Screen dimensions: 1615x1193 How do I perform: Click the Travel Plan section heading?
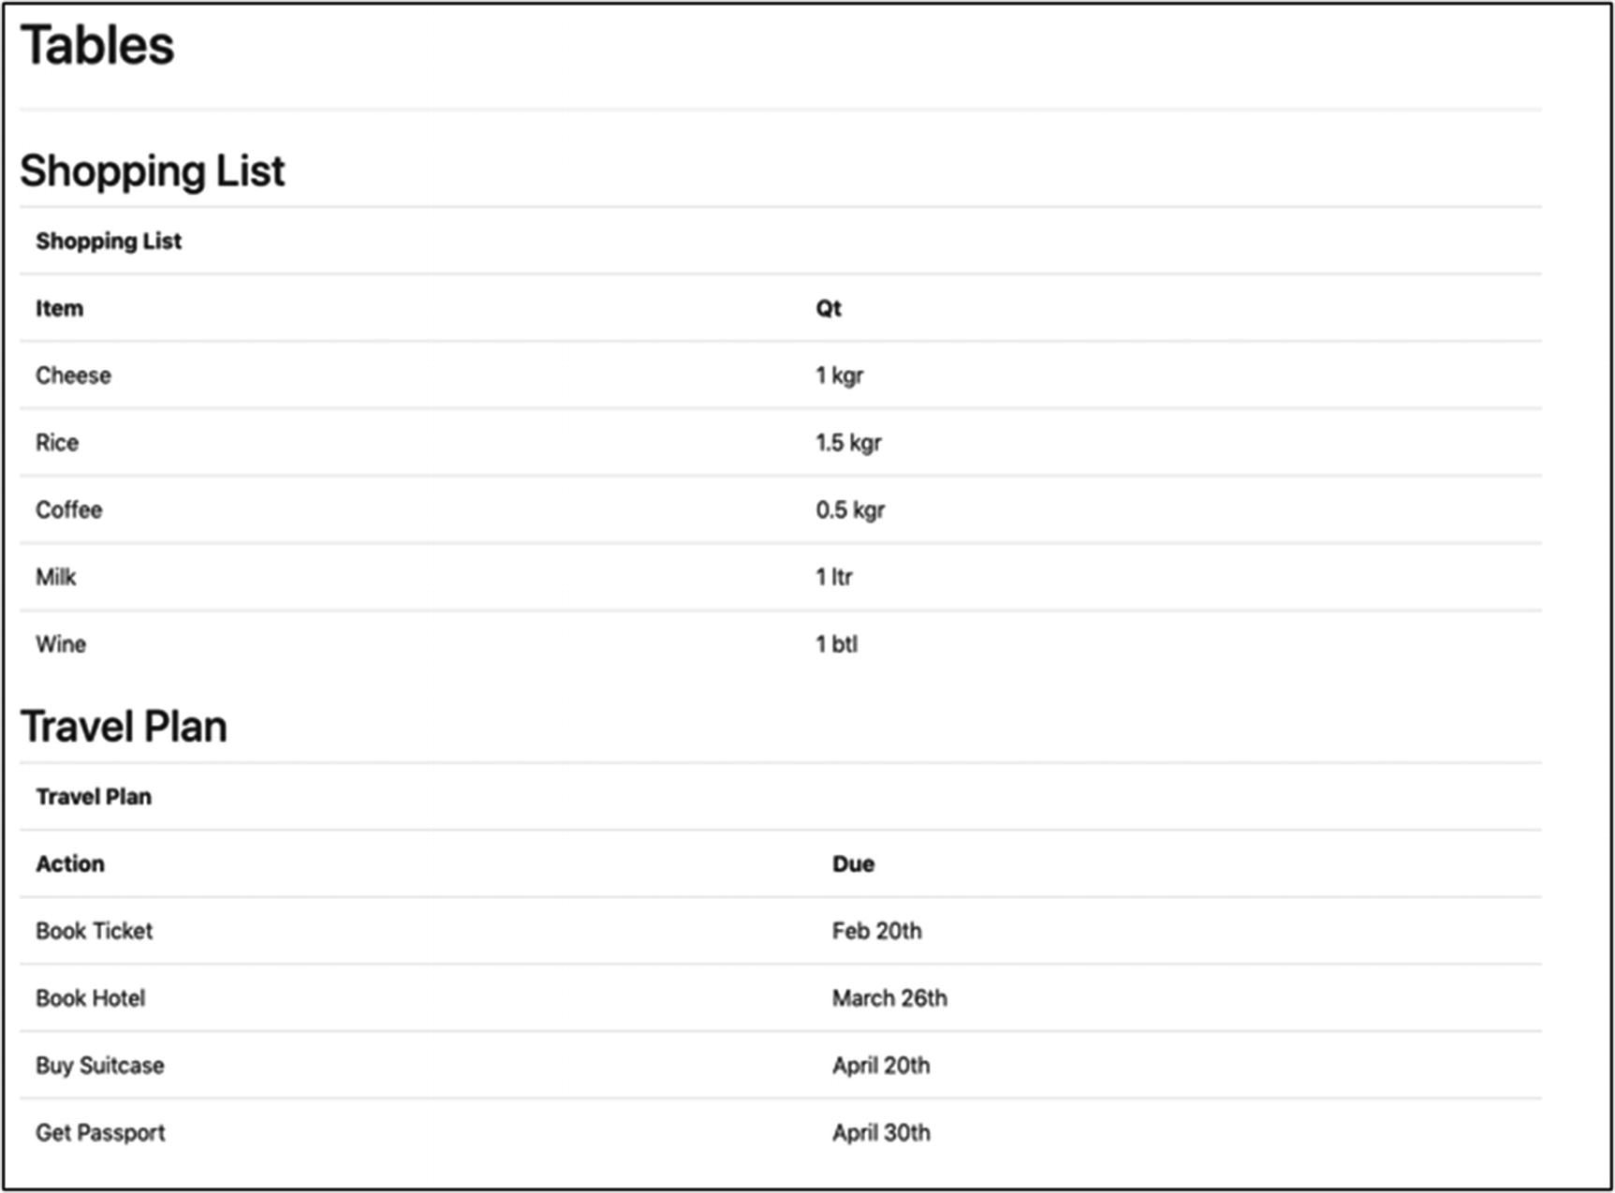[x=124, y=727]
